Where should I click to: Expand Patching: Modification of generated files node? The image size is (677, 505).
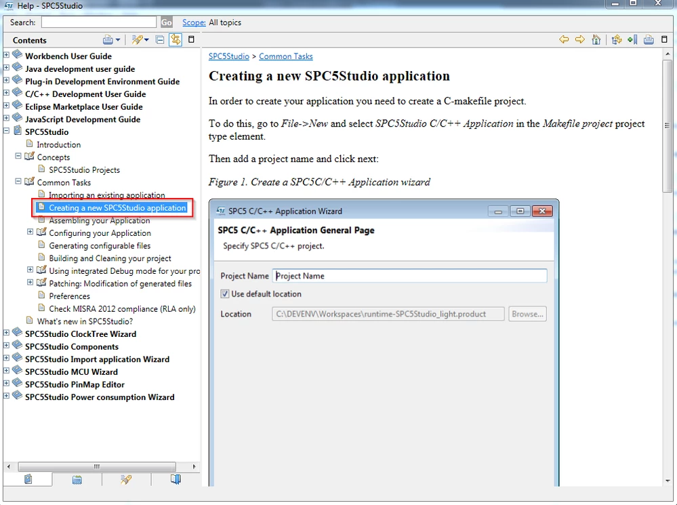tap(30, 283)
